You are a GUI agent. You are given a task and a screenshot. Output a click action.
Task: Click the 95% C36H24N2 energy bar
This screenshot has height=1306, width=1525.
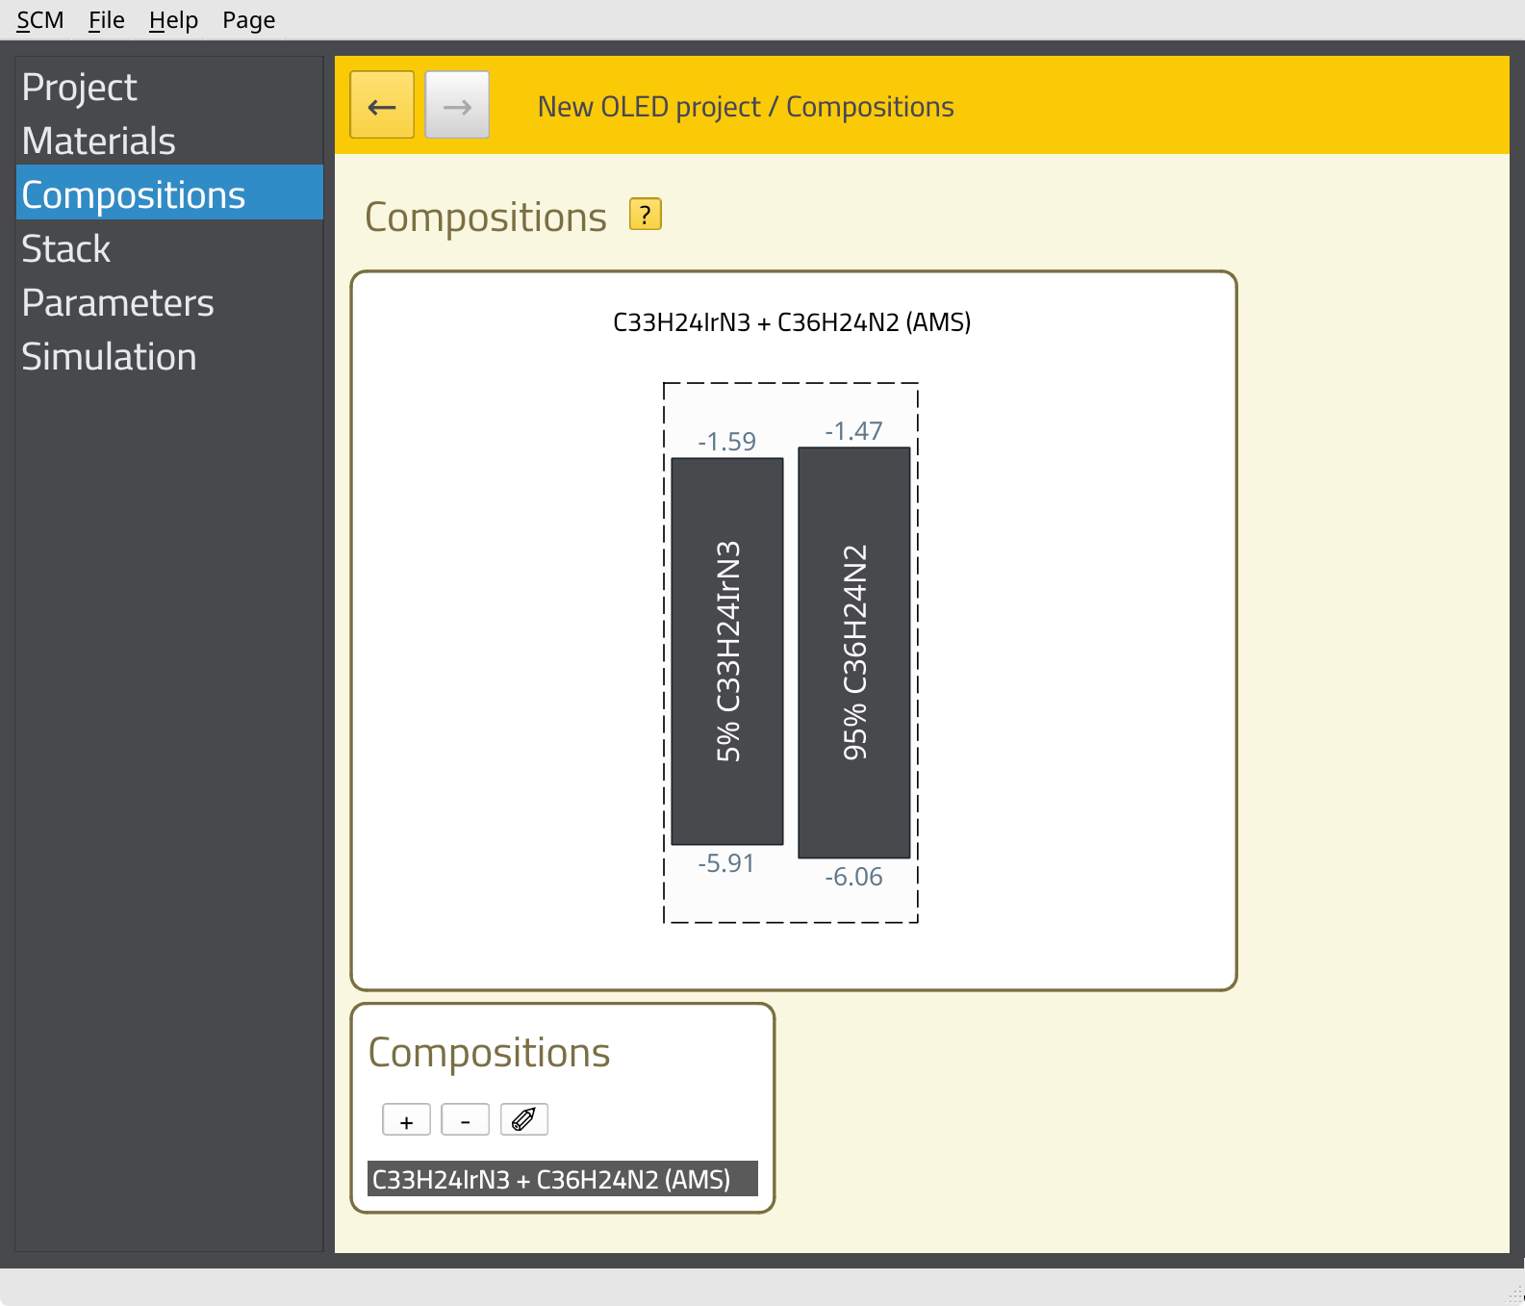pos(854,653)
